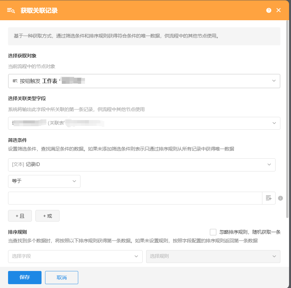Click the filter value input field

point(135,198)
